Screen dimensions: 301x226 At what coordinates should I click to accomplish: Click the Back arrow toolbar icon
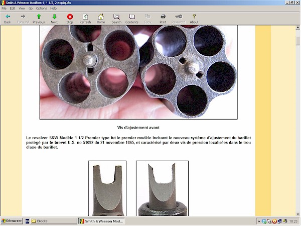8,17
